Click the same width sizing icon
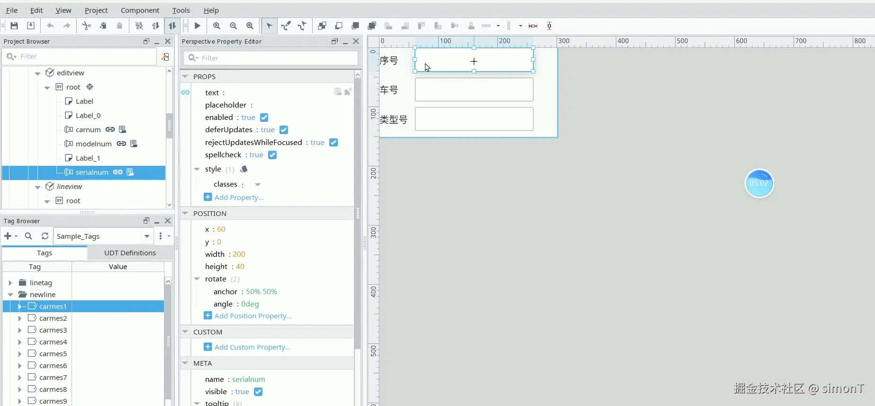 coord(533,26)
